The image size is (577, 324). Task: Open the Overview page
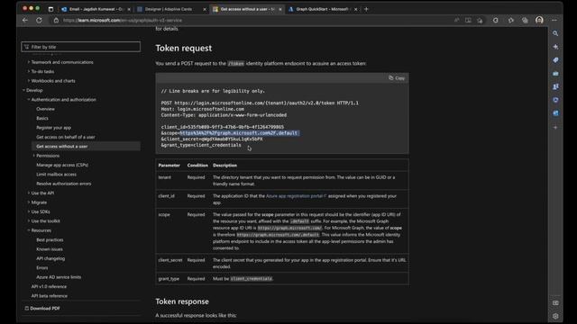[x=45, y=109]
